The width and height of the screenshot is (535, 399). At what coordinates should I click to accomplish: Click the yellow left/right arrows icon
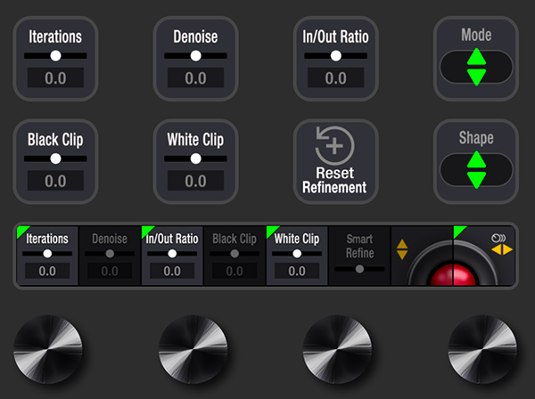click(x=502, y=249)
